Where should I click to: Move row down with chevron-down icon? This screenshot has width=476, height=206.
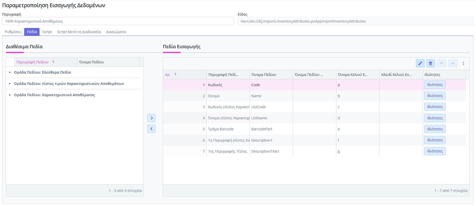(x=453, y=63)
